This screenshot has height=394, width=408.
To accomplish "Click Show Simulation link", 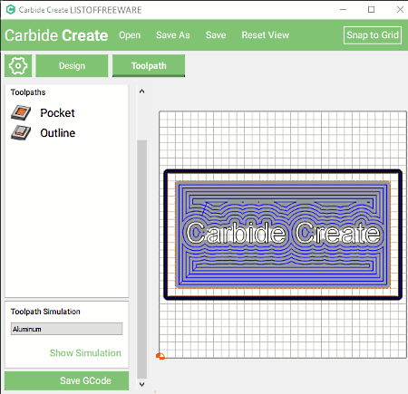I will coord(85,353).
